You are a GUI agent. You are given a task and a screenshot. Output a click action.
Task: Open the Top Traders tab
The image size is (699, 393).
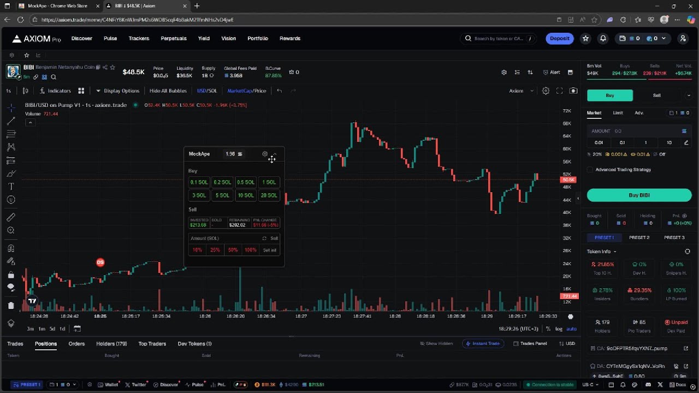tap(152, 343)
